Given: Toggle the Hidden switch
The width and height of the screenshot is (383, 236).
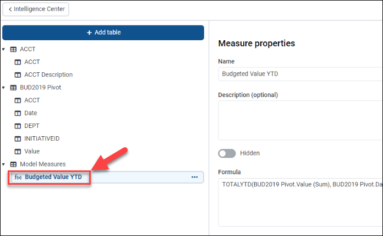Looking at the screenshot, I should [227, 153].
